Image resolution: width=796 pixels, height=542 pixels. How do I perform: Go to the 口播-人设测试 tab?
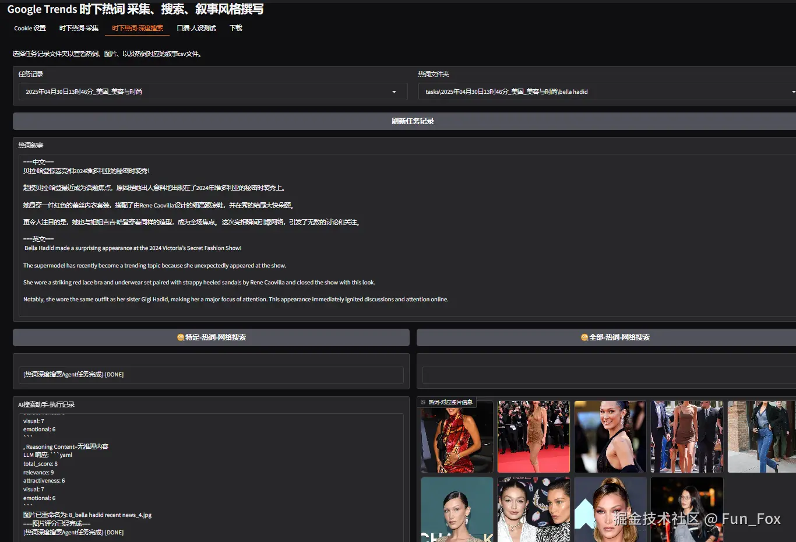coord(196,28)
